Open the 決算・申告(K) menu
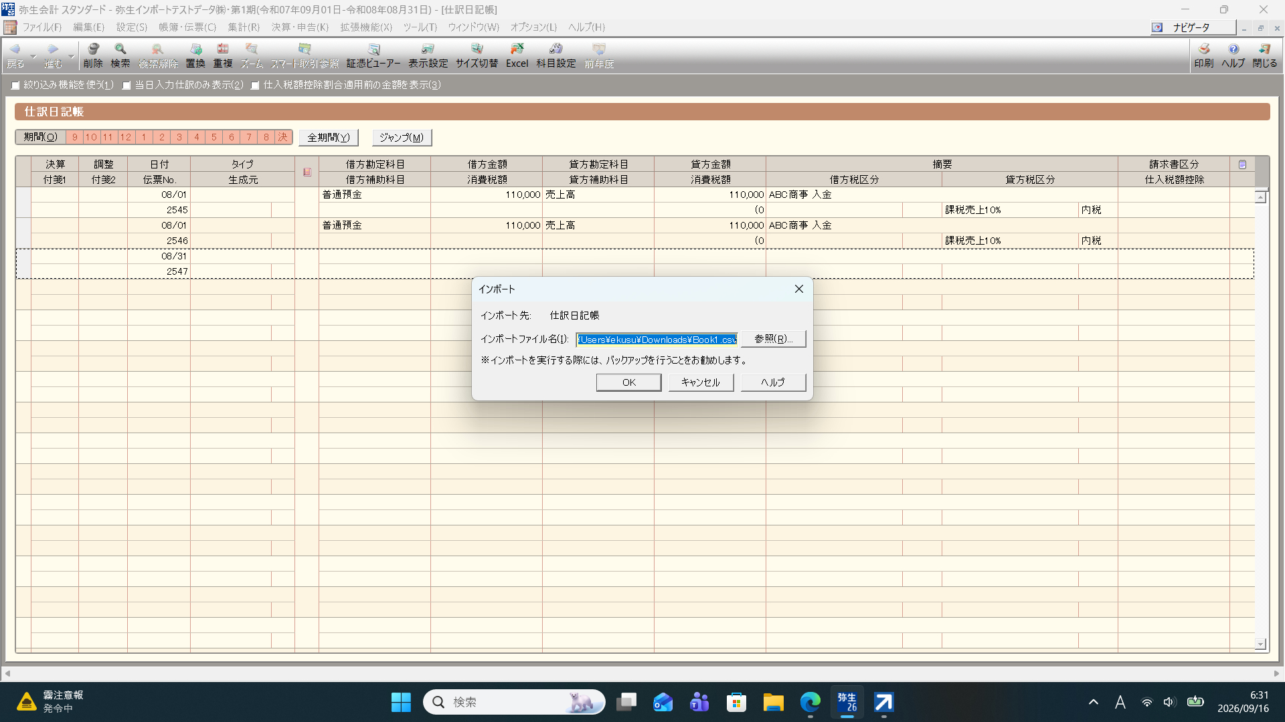The height and width of the screenshot is (722, 1285). pyautogui.click(x=300, y=27)
